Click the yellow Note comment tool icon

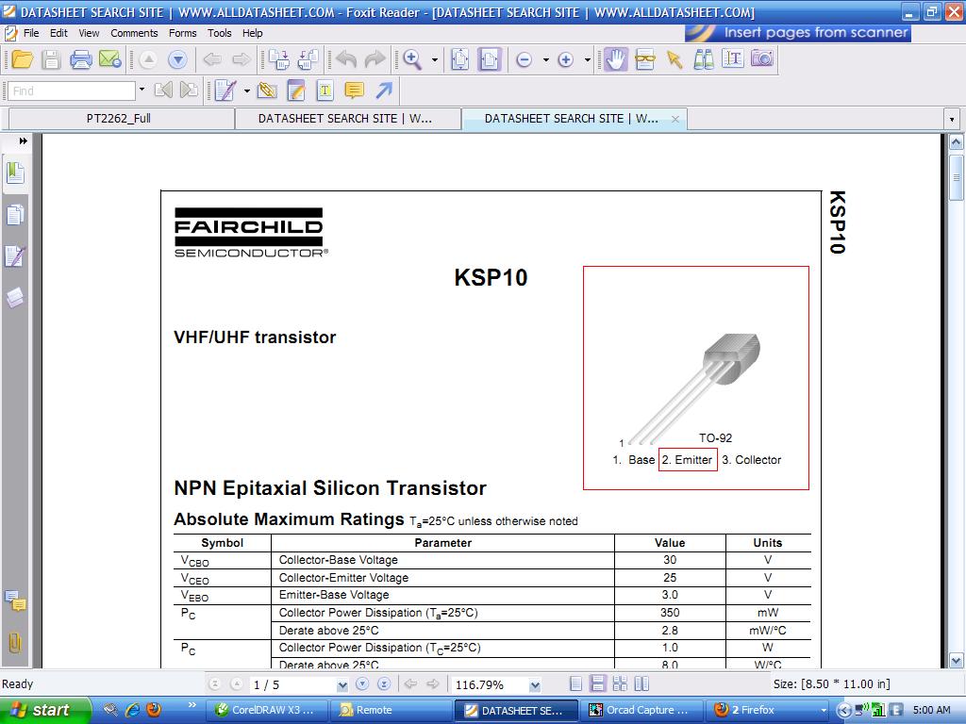[x=355, y=91]
